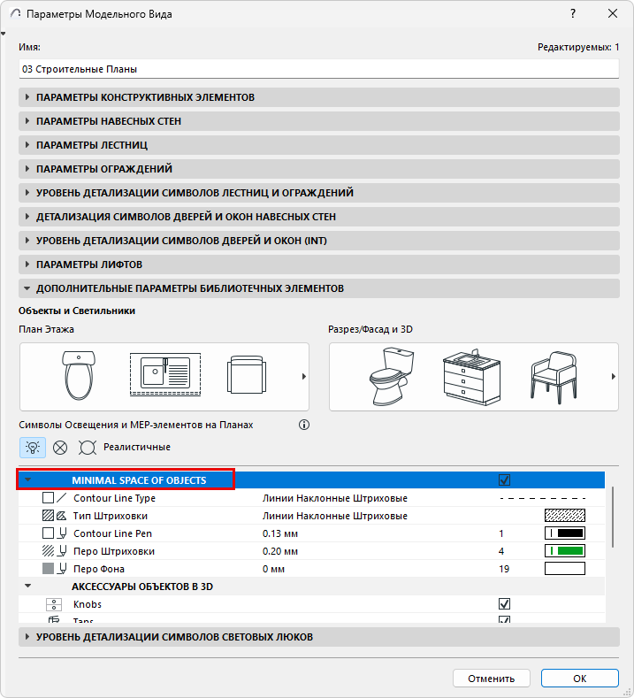Select the Contour Line Type row label
The image size is (634, 698).
114,498
